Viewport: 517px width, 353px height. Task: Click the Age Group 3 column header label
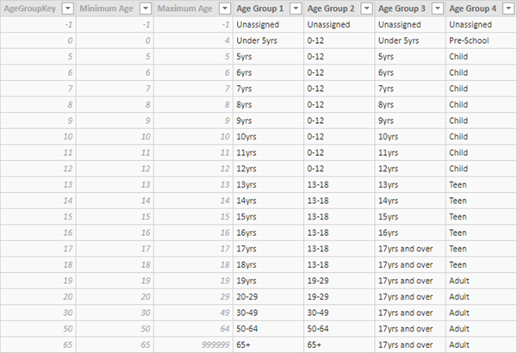403,9
